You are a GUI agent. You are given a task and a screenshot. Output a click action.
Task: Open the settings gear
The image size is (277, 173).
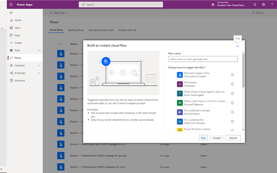(263, 5)
